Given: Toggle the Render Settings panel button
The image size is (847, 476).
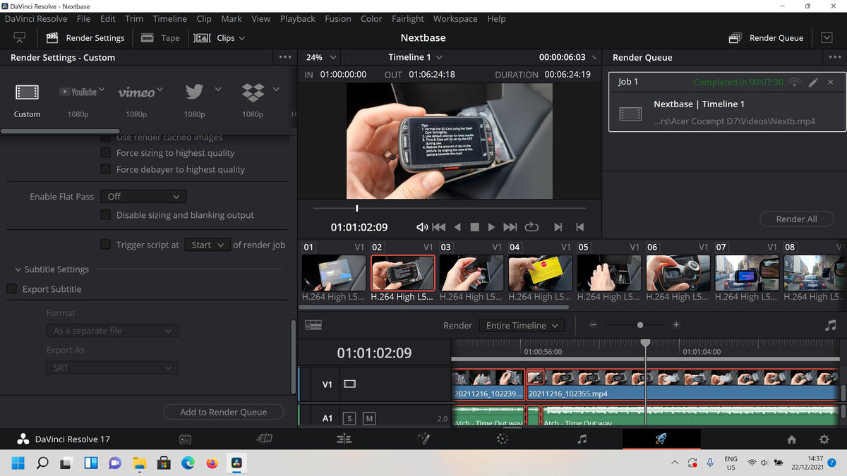Looking at the screenshot, I should coord(85,38).
